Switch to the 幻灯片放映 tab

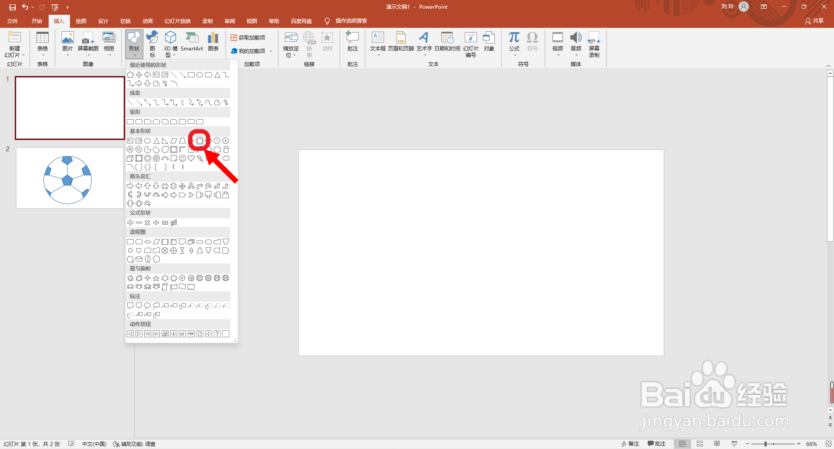click(178, 21)
